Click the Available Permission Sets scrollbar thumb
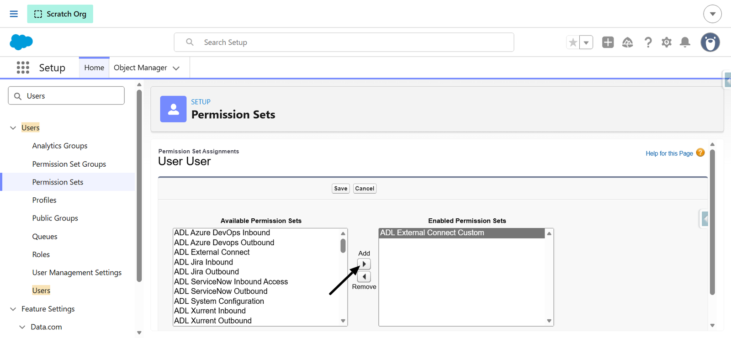Viewport: 731px width, 338px height. [343, 245]
